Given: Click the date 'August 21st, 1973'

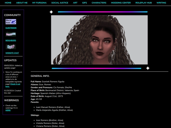Looking at the screenshot, I should point(54,96).
